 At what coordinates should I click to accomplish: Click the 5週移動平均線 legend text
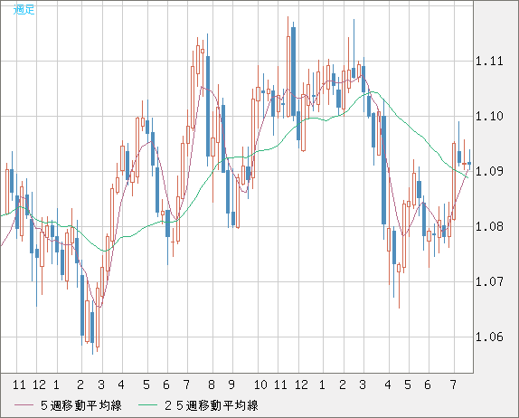coord(81,405)
